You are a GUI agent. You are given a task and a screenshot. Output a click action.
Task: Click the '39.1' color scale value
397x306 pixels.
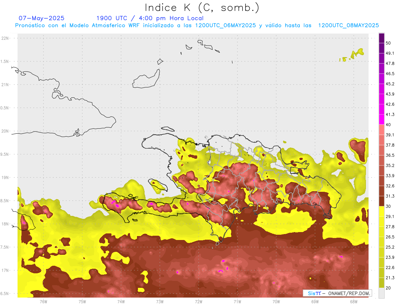click(x=390, y=135)
